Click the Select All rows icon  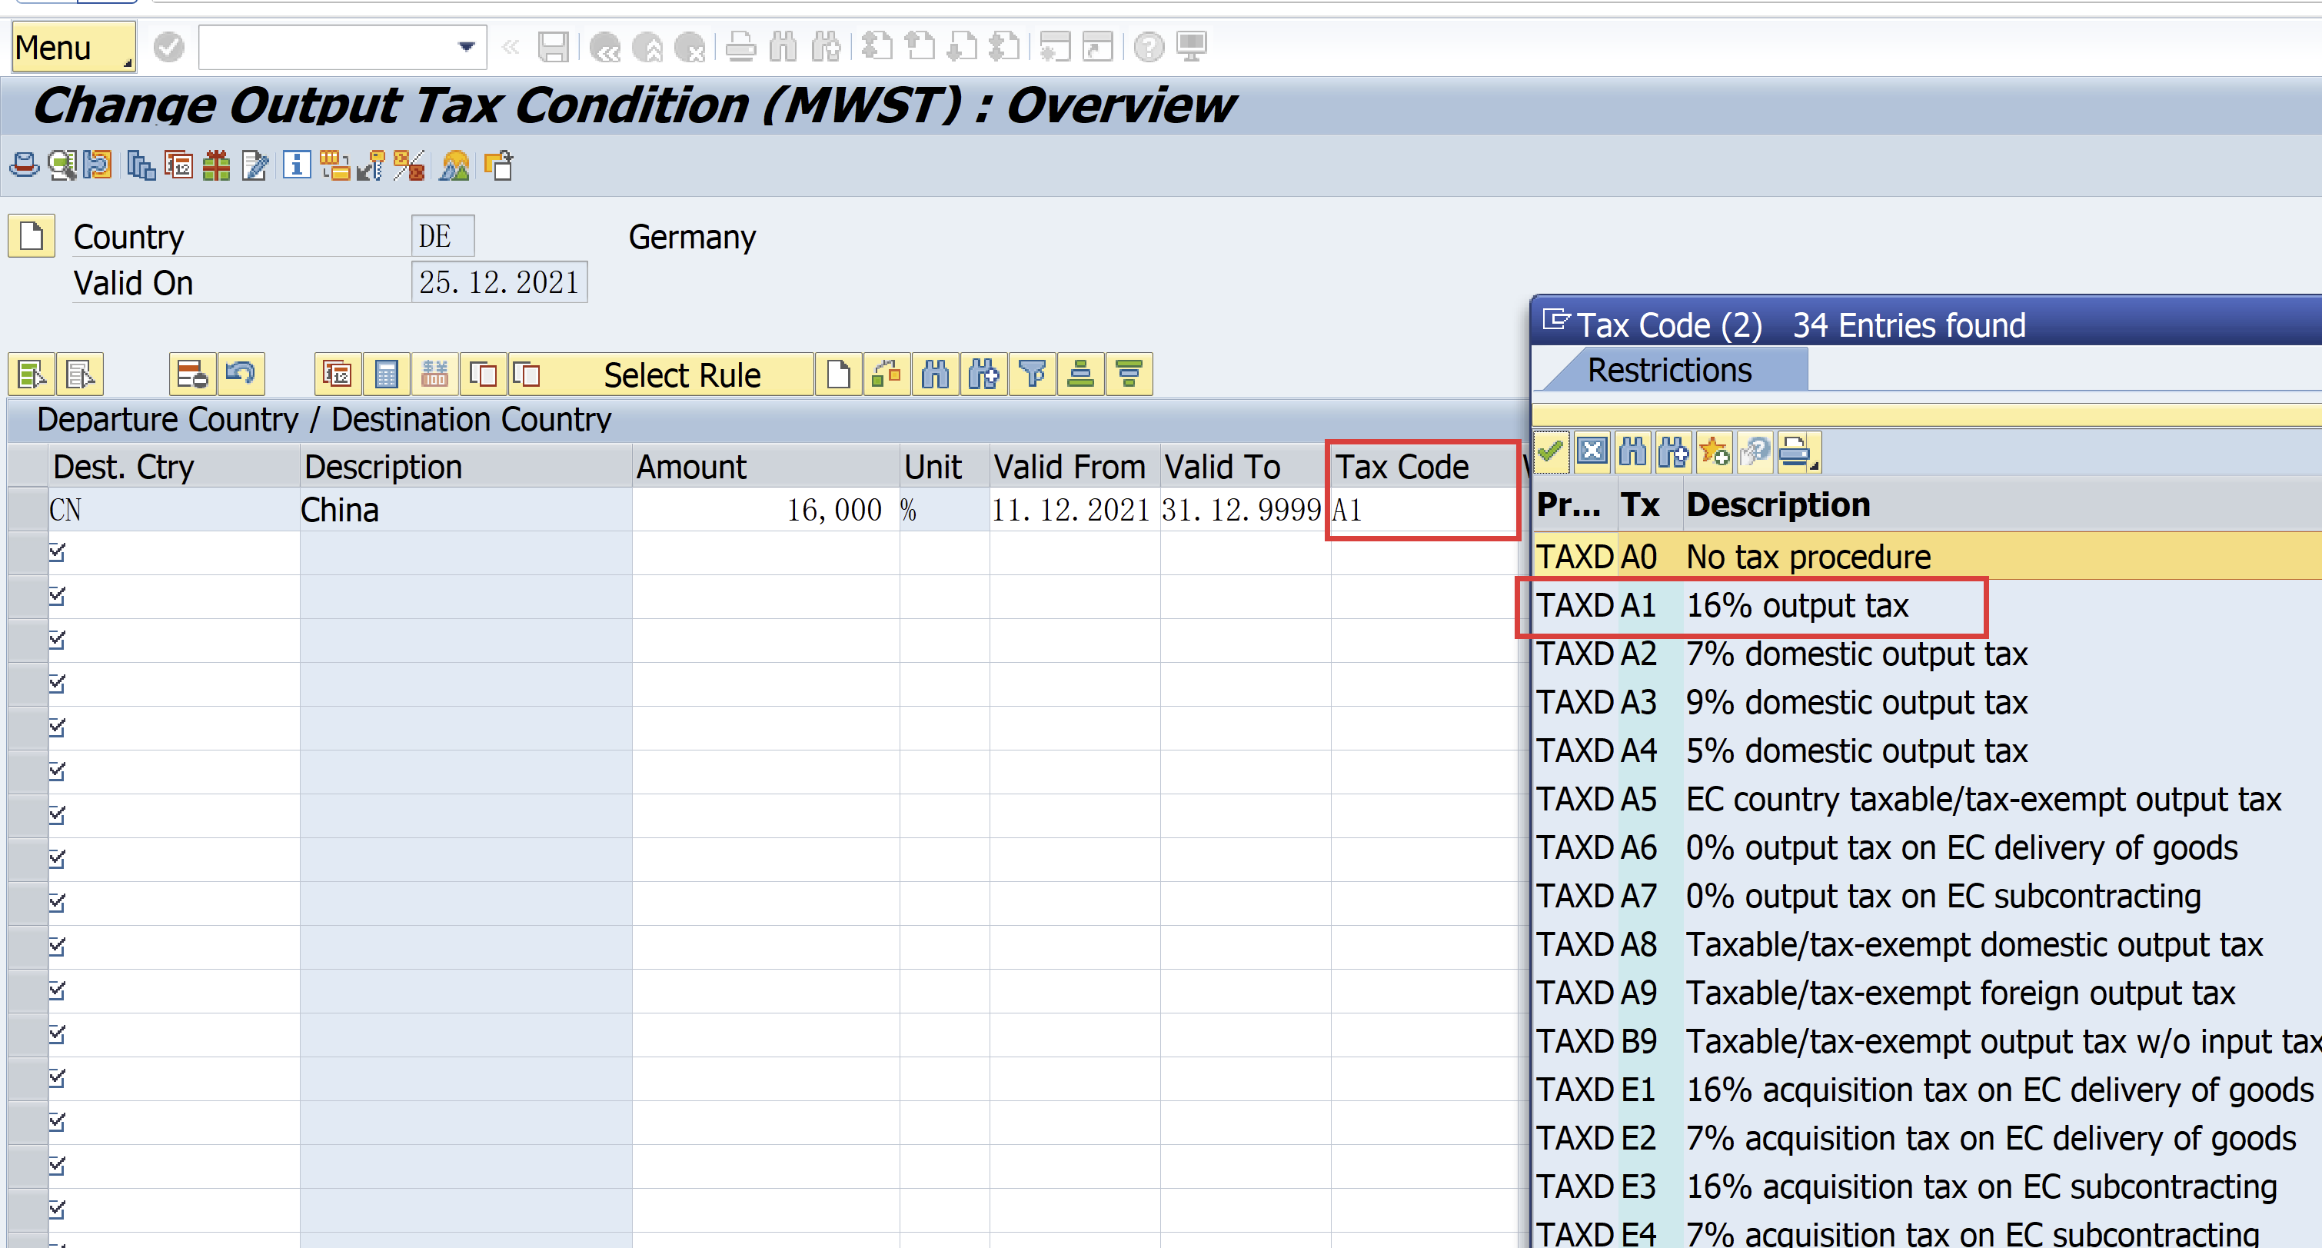click(32, 374)
